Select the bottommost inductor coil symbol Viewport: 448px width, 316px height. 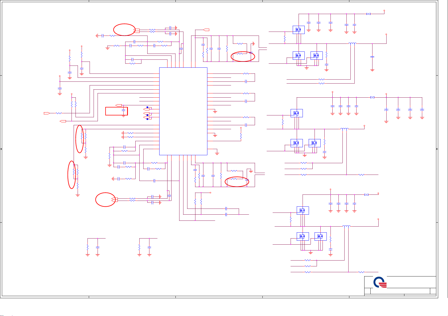(346, 226)
